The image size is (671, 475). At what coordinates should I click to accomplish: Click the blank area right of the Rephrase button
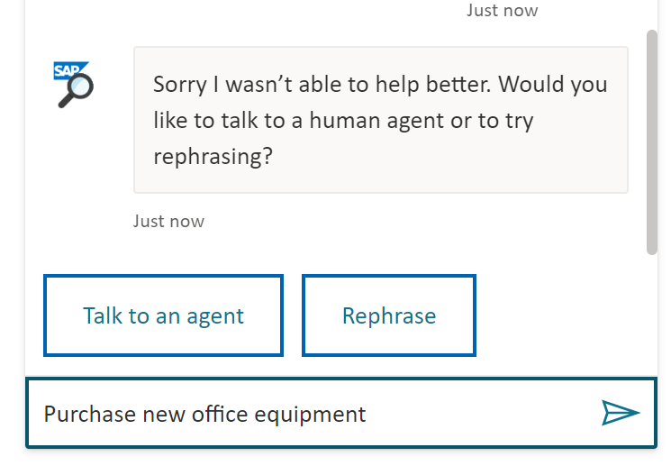coord(560,315)
